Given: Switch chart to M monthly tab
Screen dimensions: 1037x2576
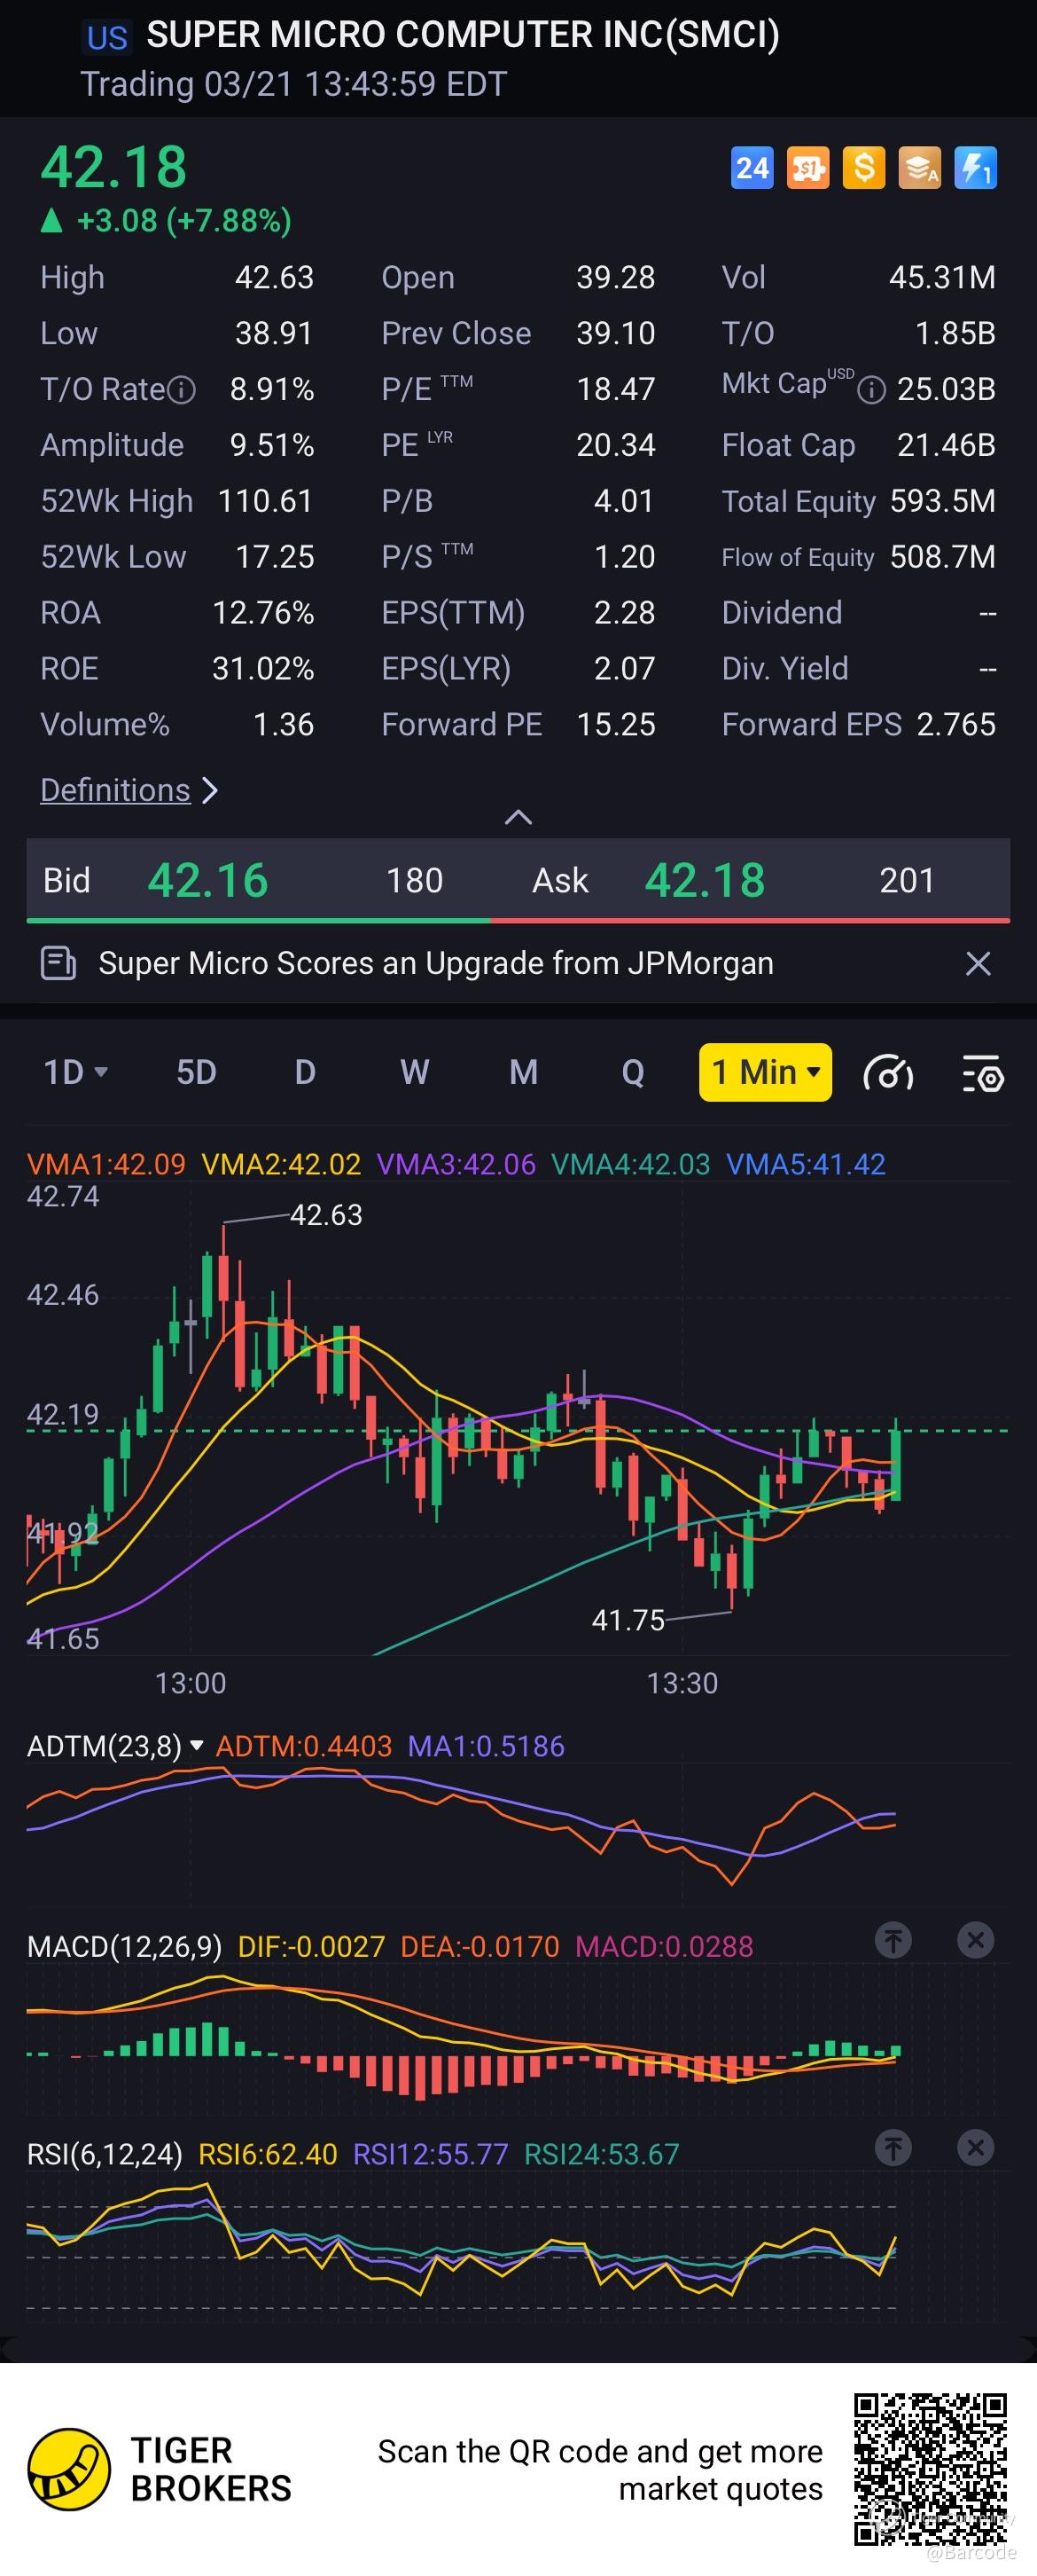Looking at the screenshot, I should (x=524, y=1072).
